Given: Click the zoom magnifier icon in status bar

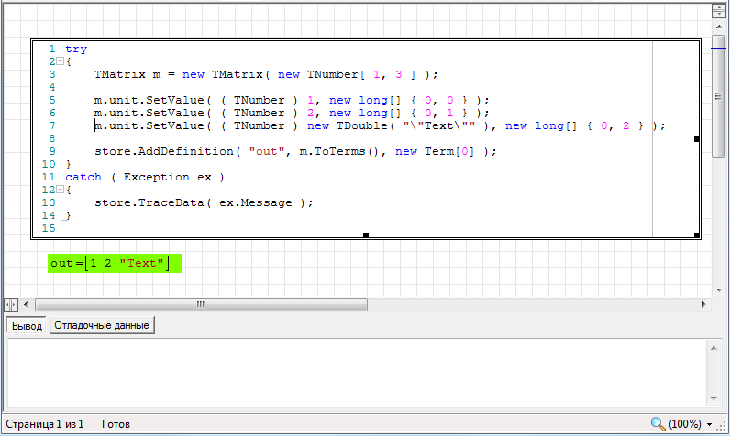Looking at the screenshot, I should tap(657, 423).
